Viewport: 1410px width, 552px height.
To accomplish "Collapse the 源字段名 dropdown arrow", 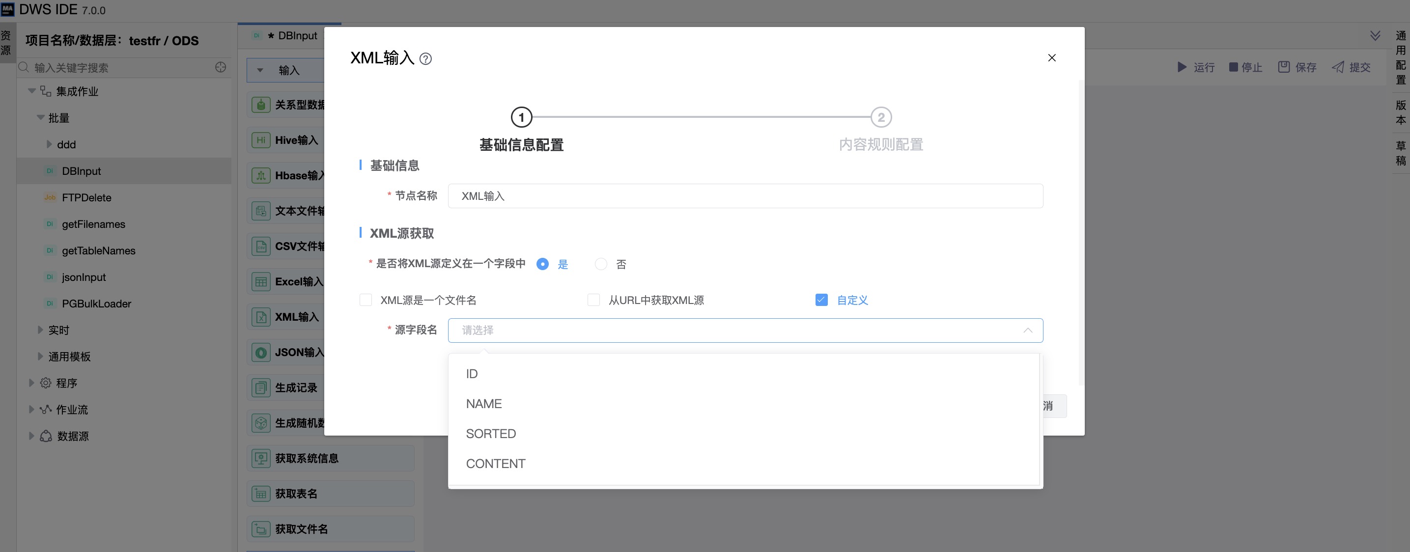I will 1027,331.
